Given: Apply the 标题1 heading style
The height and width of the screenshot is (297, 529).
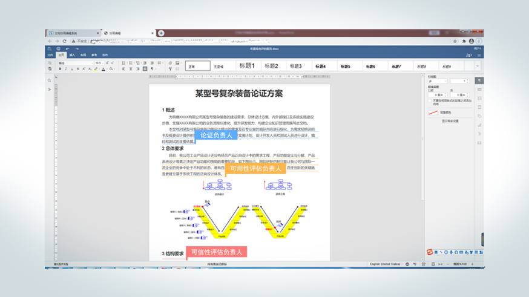Looking at the screenshot, I should [x=247, y=66].
